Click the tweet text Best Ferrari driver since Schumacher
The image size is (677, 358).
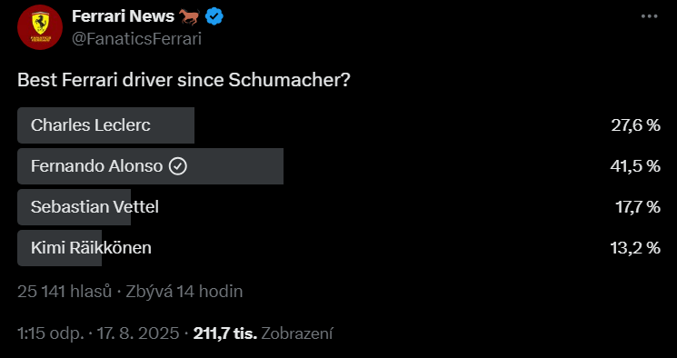184,81
